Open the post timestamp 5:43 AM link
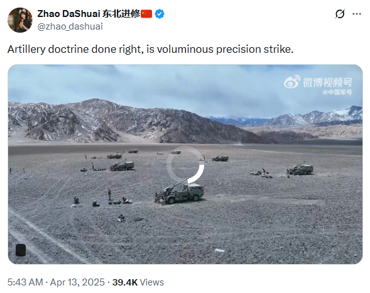This screenshot has height=293, width=370. [25, 282]
